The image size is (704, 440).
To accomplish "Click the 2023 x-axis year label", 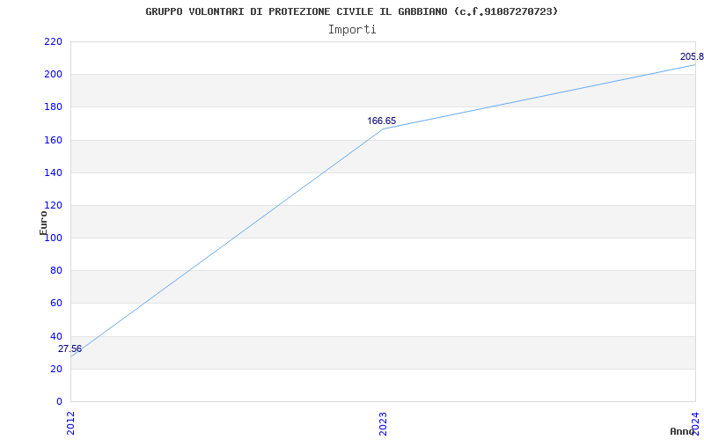I will [x=383, y=423].
